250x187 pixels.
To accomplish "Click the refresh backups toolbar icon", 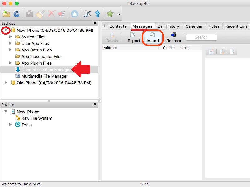I will tap(17, 14).
